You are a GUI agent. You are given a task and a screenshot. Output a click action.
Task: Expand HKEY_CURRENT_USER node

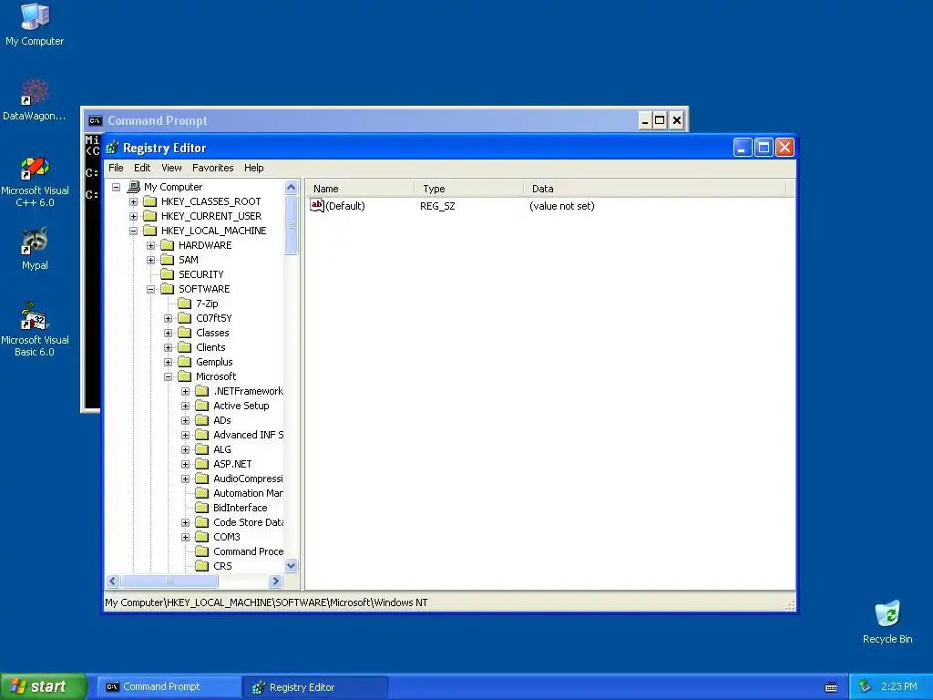pos(133,216)
